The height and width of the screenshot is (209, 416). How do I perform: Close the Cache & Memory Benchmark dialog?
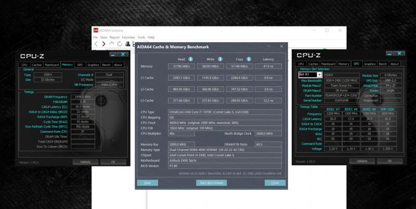(281, 47)
